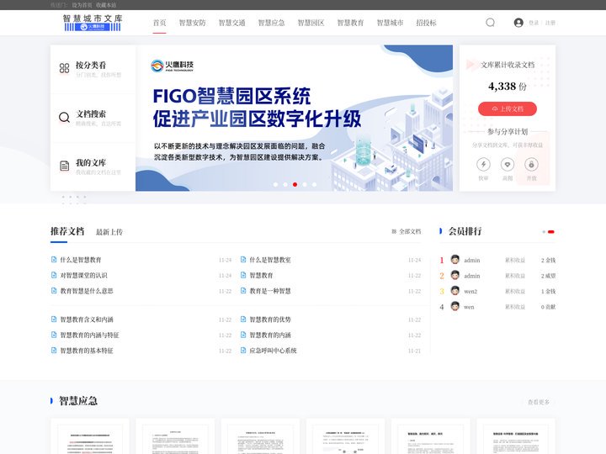Click the first-ranked admin avatar
This screenshot has width=606, height=454.
[455, 260]
